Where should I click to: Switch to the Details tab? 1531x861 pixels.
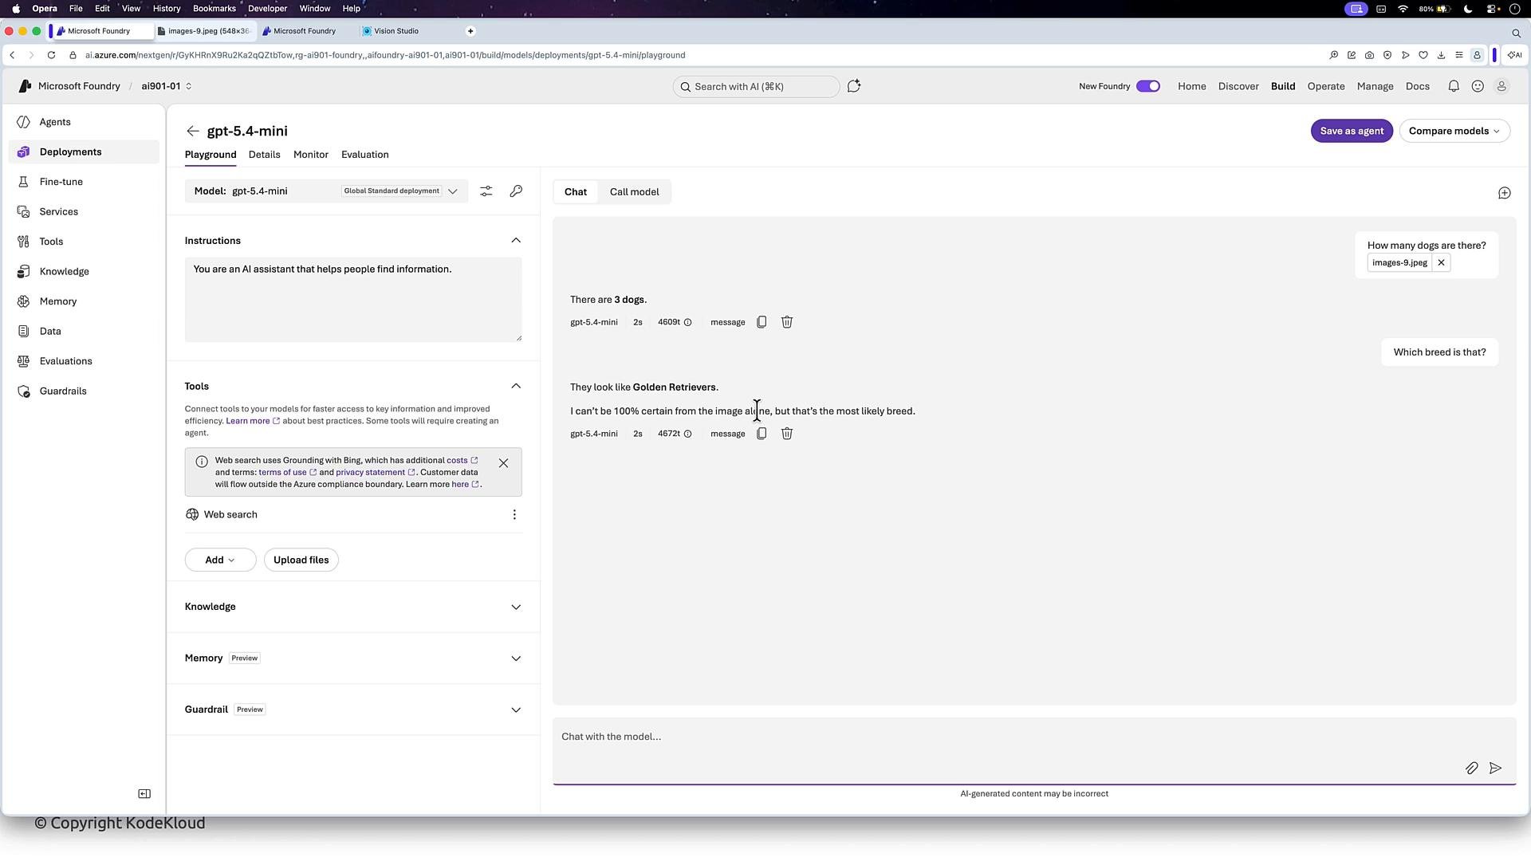pyautogui.click(x=264, y=155)
